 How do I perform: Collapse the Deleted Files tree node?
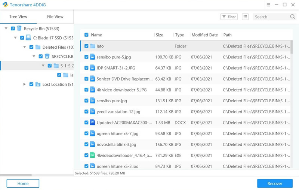point(25,47)
